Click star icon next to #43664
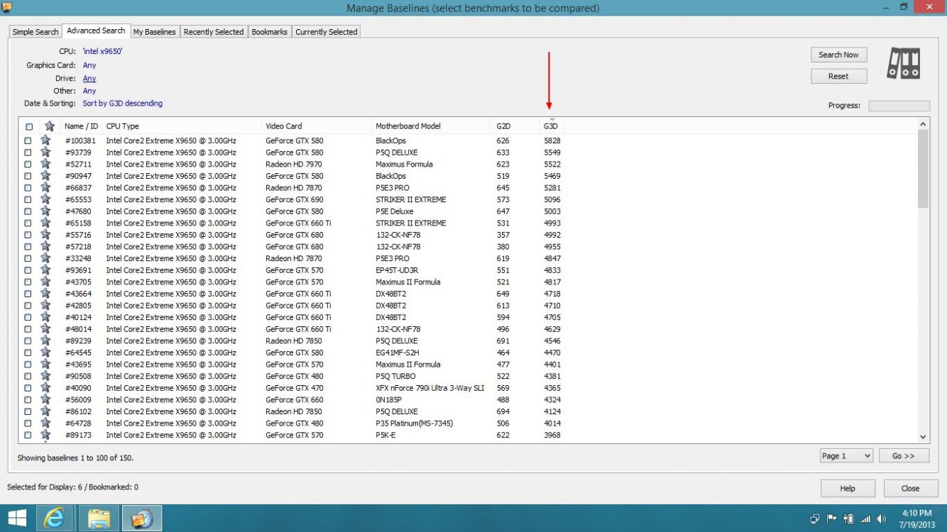 [46, 294]
